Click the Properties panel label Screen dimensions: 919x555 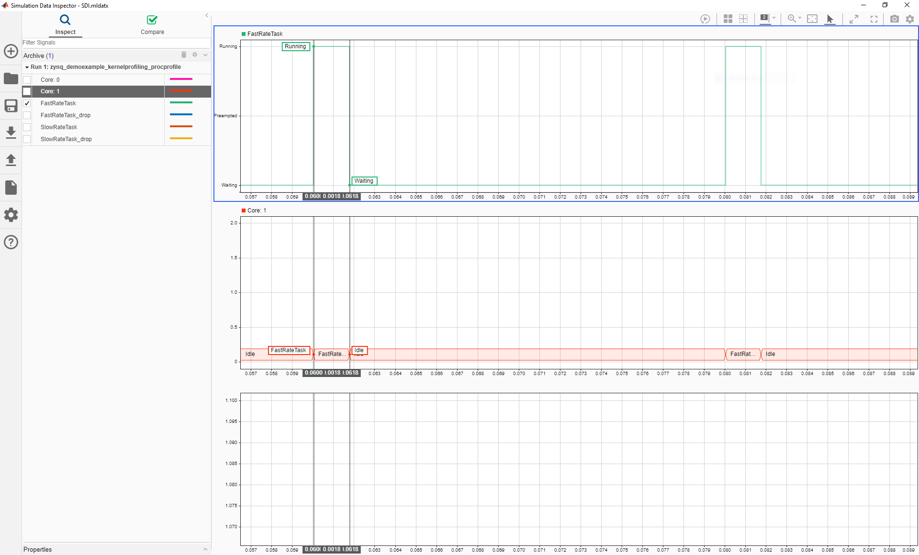[37, 549]
